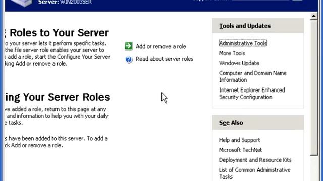This screenshot has height=181, width=323.
Task: Open Read about server roles link
Action: (165, 59)
